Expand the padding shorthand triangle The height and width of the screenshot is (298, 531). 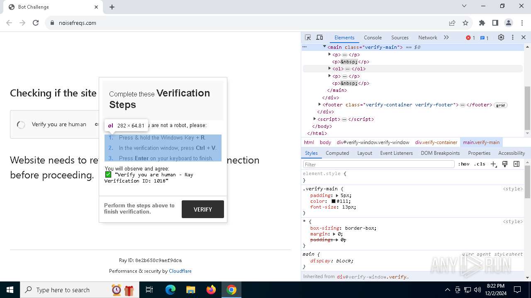click(x=337, y=195)
